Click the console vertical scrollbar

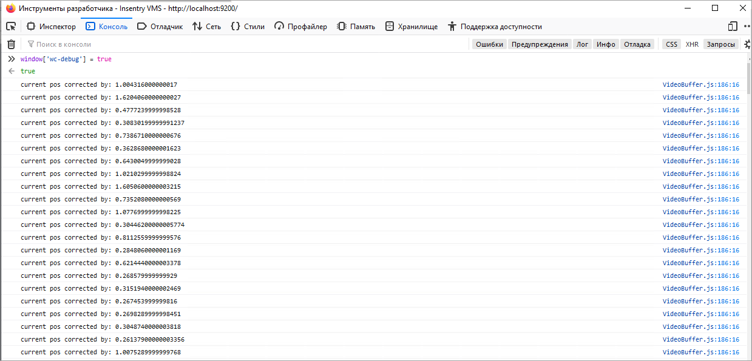pos(749,206)
